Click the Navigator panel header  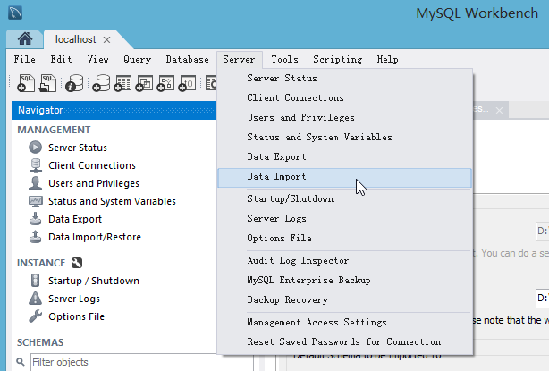coord(114,110)
